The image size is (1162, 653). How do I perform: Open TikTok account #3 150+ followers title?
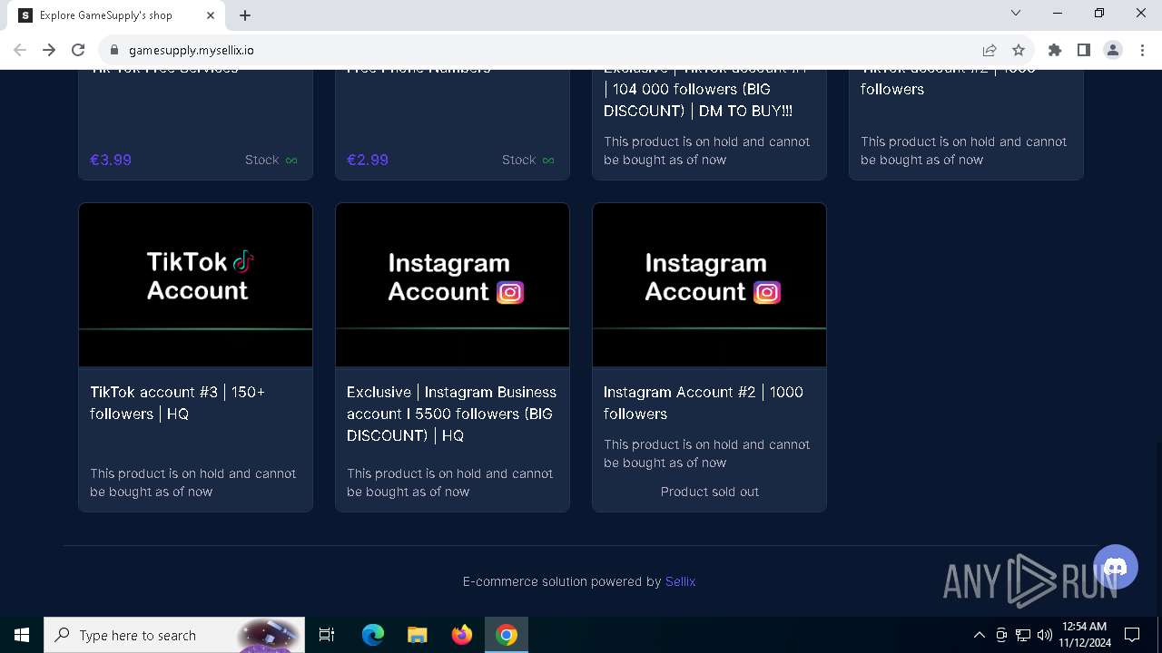coord(178,403)
